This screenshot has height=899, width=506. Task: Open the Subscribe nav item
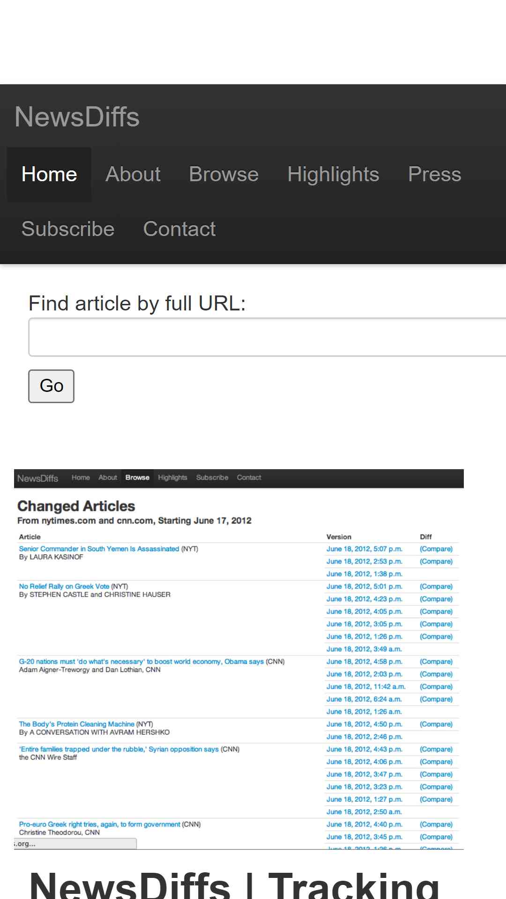[68, 229]
